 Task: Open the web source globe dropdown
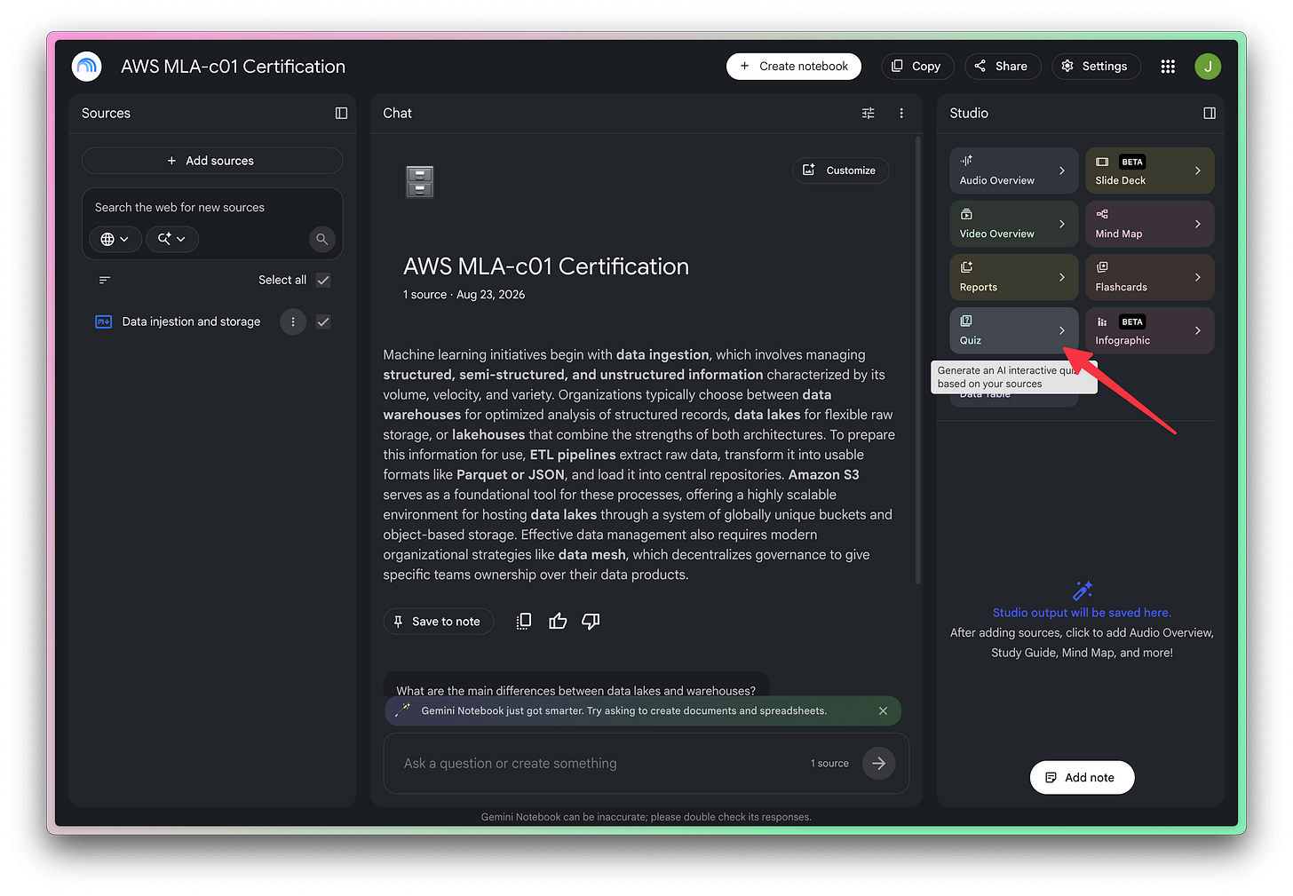tap(115, 239)
